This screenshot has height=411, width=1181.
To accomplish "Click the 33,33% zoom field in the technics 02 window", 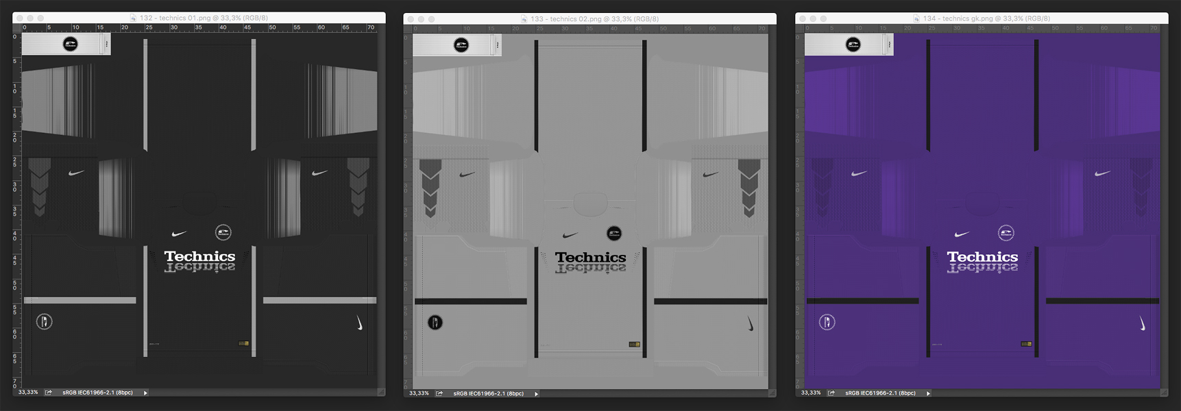I will [419, 393].
